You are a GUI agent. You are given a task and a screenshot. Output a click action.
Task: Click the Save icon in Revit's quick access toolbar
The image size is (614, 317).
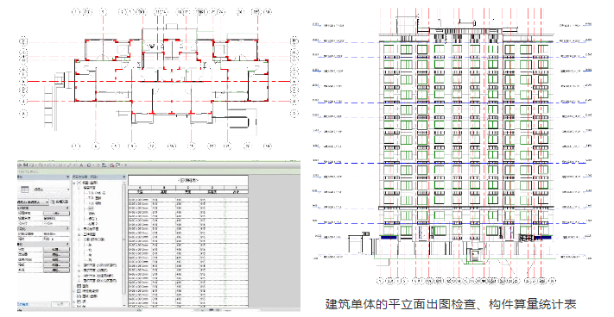26,165
